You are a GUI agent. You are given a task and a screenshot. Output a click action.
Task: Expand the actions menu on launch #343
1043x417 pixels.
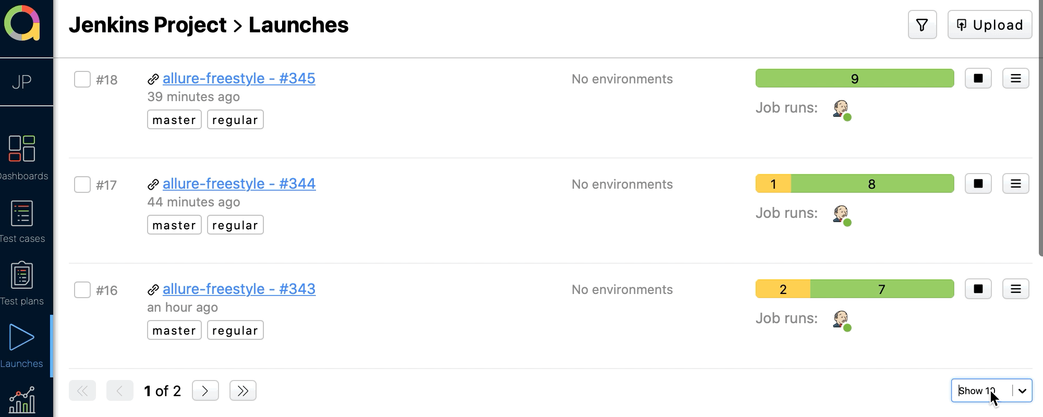pos(1015,288)
